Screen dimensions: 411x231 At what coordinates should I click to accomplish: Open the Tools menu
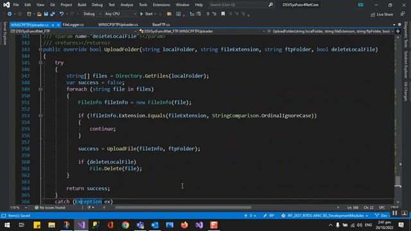(x=143, y=4)
